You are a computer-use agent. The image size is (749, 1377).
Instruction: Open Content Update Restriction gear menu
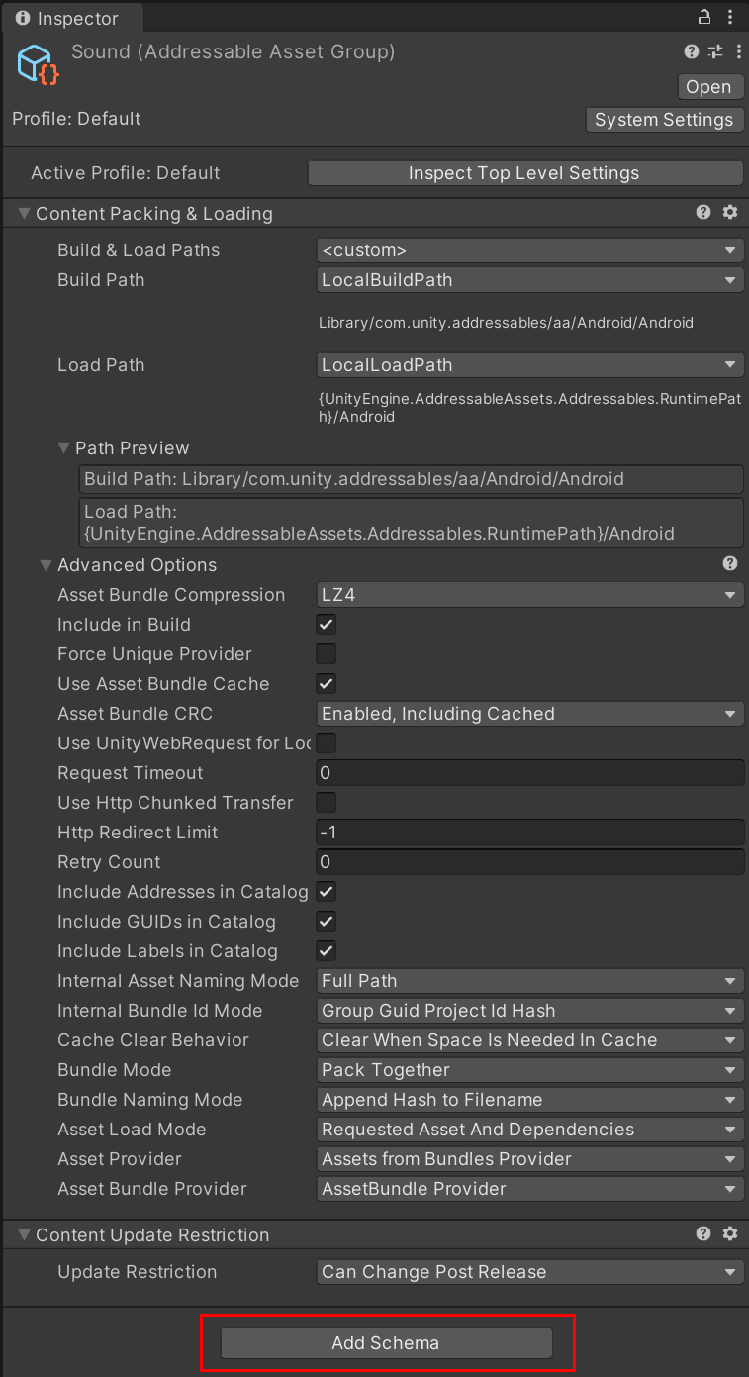(x=730, y=1233)
